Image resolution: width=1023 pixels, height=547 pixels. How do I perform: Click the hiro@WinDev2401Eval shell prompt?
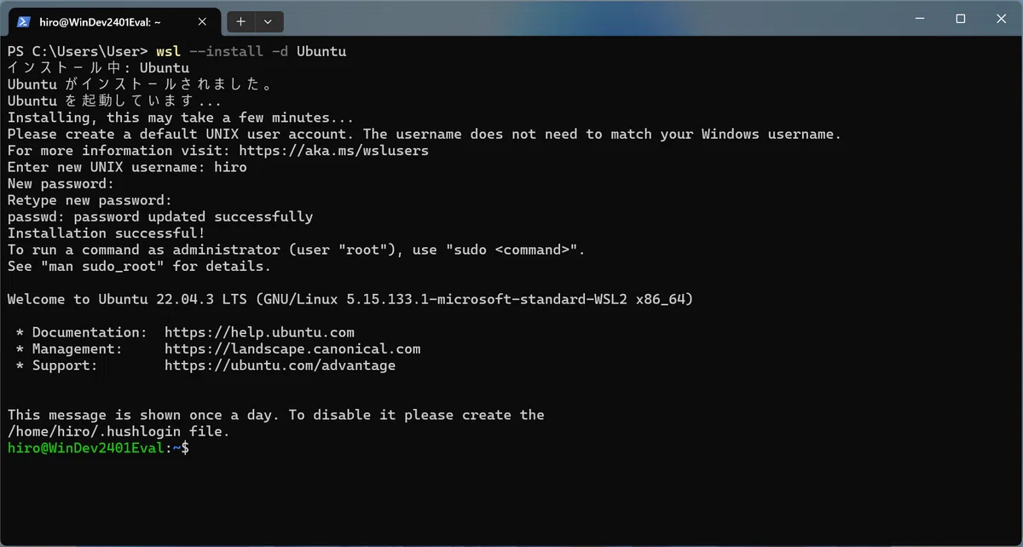pos(98,448)
